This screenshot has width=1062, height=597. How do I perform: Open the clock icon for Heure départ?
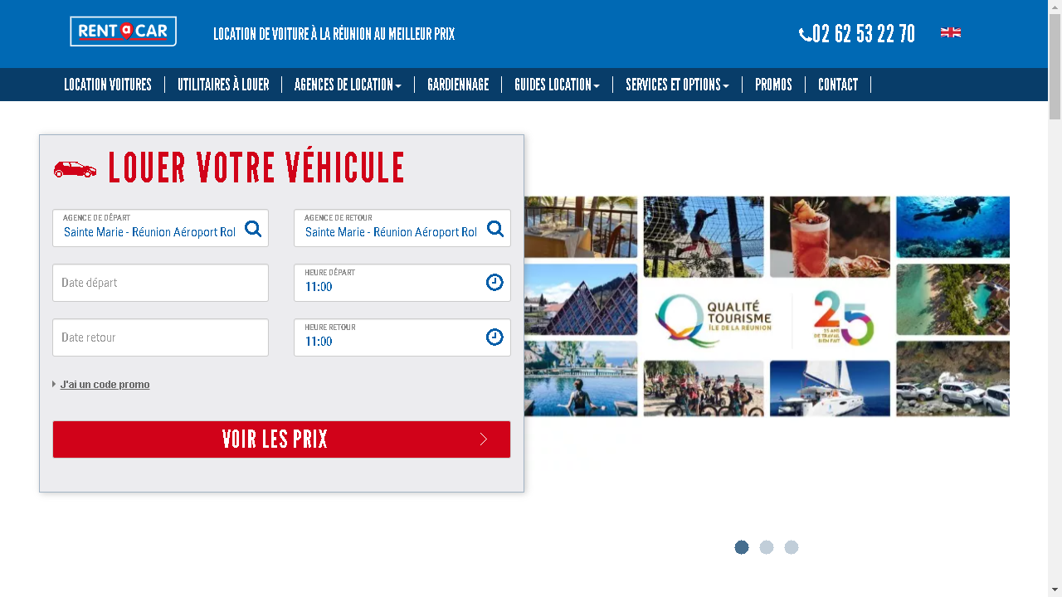tap(494, 283)
